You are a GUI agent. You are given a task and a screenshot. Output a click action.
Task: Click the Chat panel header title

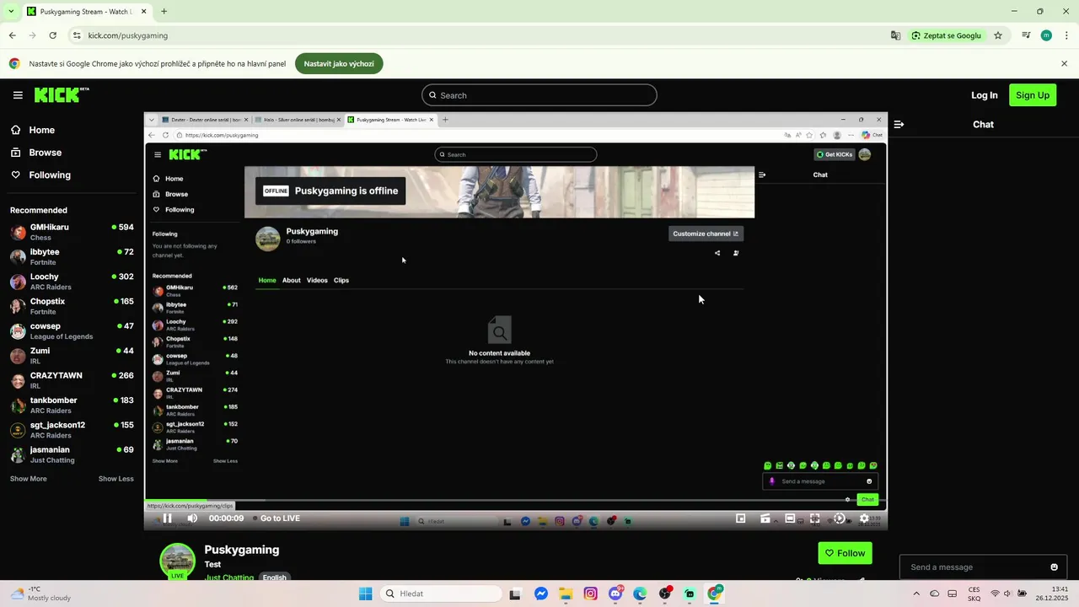tap(984, 124)
